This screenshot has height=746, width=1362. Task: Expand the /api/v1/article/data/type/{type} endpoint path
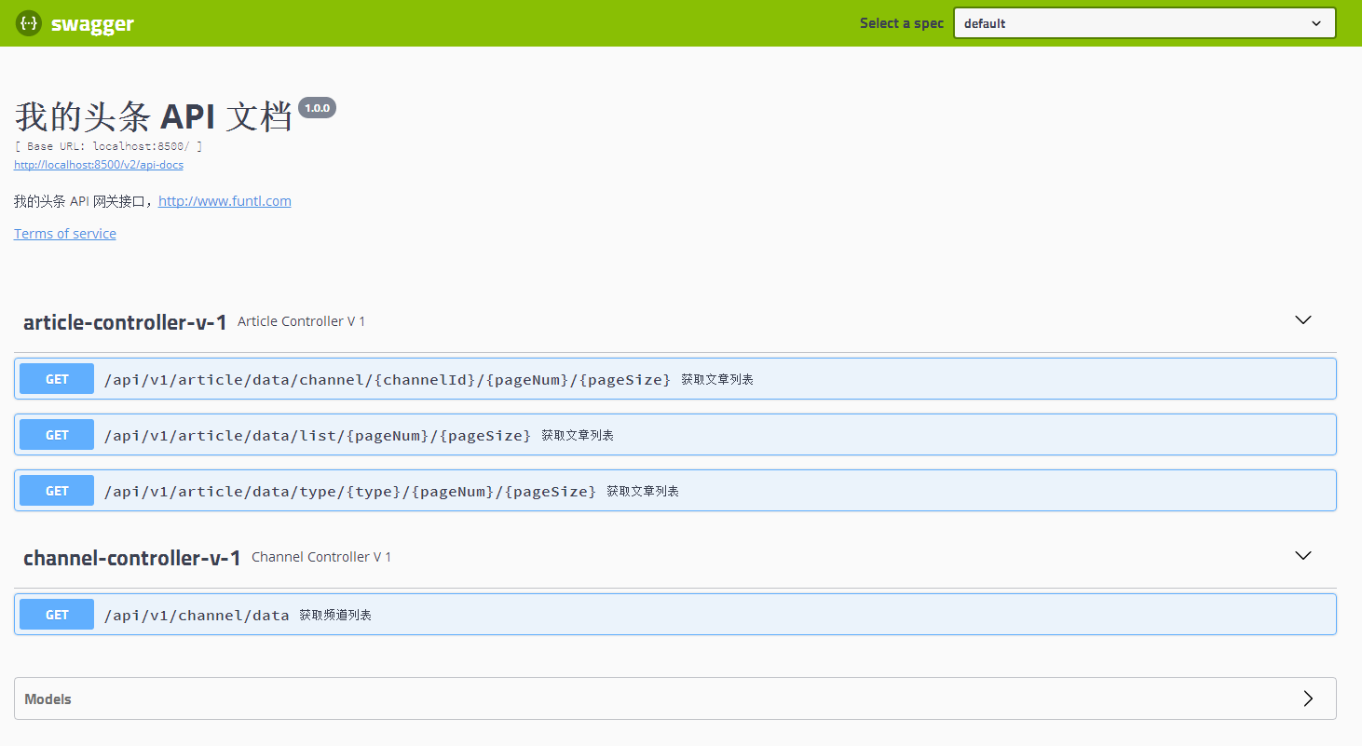coord(349,492)
